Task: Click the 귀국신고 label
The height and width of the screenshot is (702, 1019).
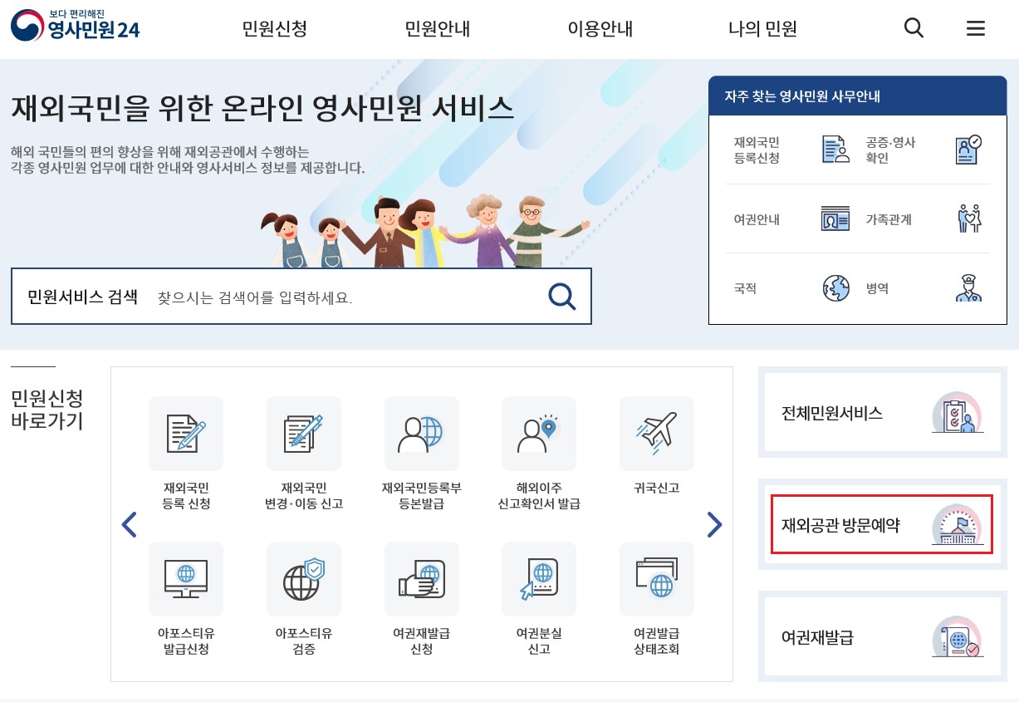Action: 657,488
